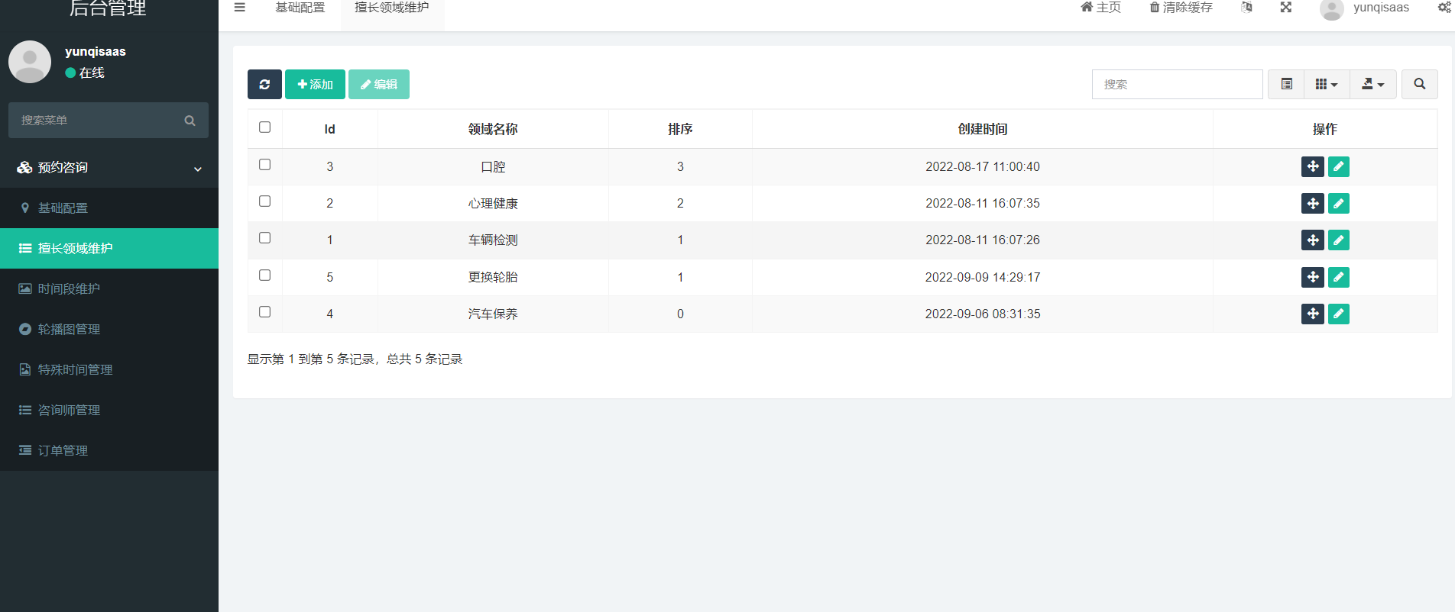Click the magnifier search button right of toolbar
The height and width of the screenshot is (612, 1455).
coord(1419,85)
